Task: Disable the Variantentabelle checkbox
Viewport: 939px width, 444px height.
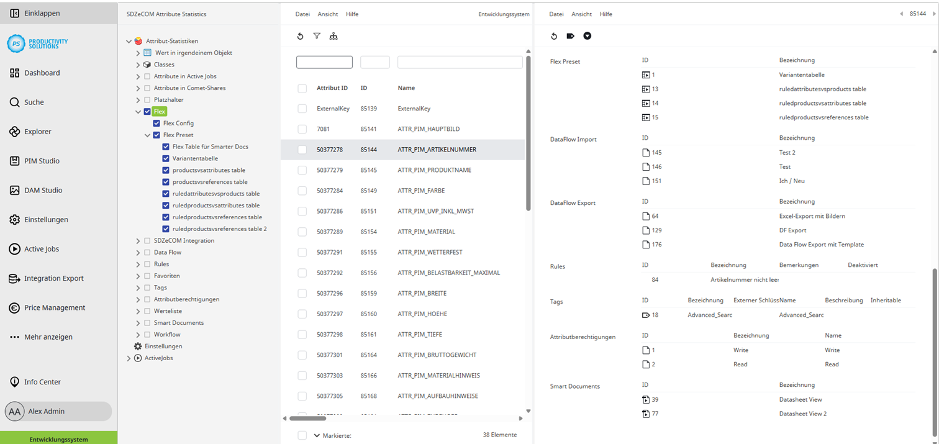Action: tap(166, 158)
